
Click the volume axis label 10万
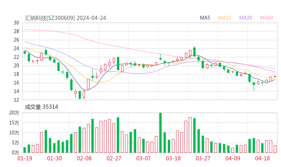pos(14,133)
